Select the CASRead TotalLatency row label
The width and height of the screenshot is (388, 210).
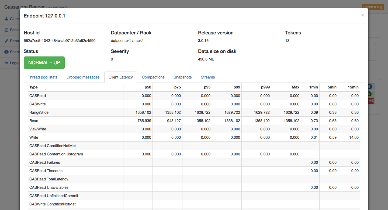(49, 179)
